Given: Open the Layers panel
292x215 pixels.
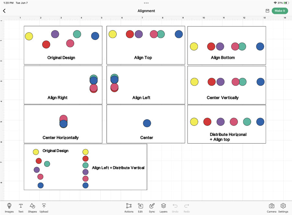Looking at the screenshot, I should (164, 208).
